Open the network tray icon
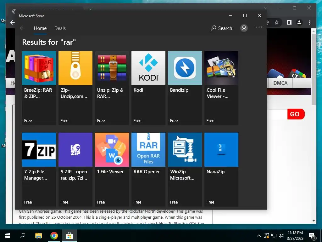The image size is (322, 242). coord(274,236)
